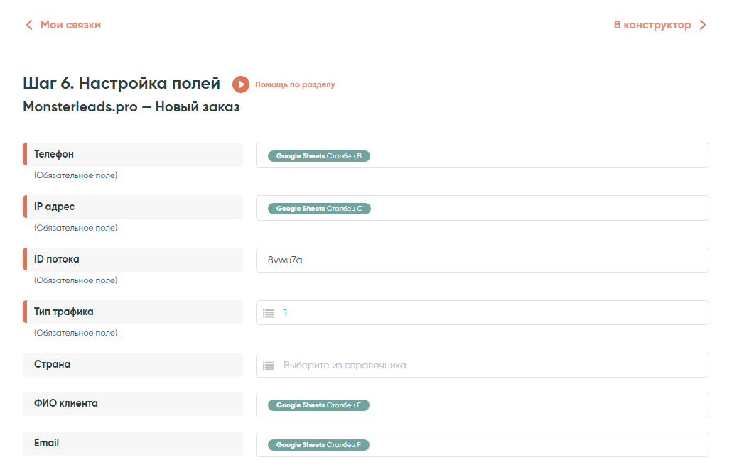Click the ID потока input with 8vwu7a
This screenshot has height=467, width=754.
pyautogui.click(x=482, y=260)
